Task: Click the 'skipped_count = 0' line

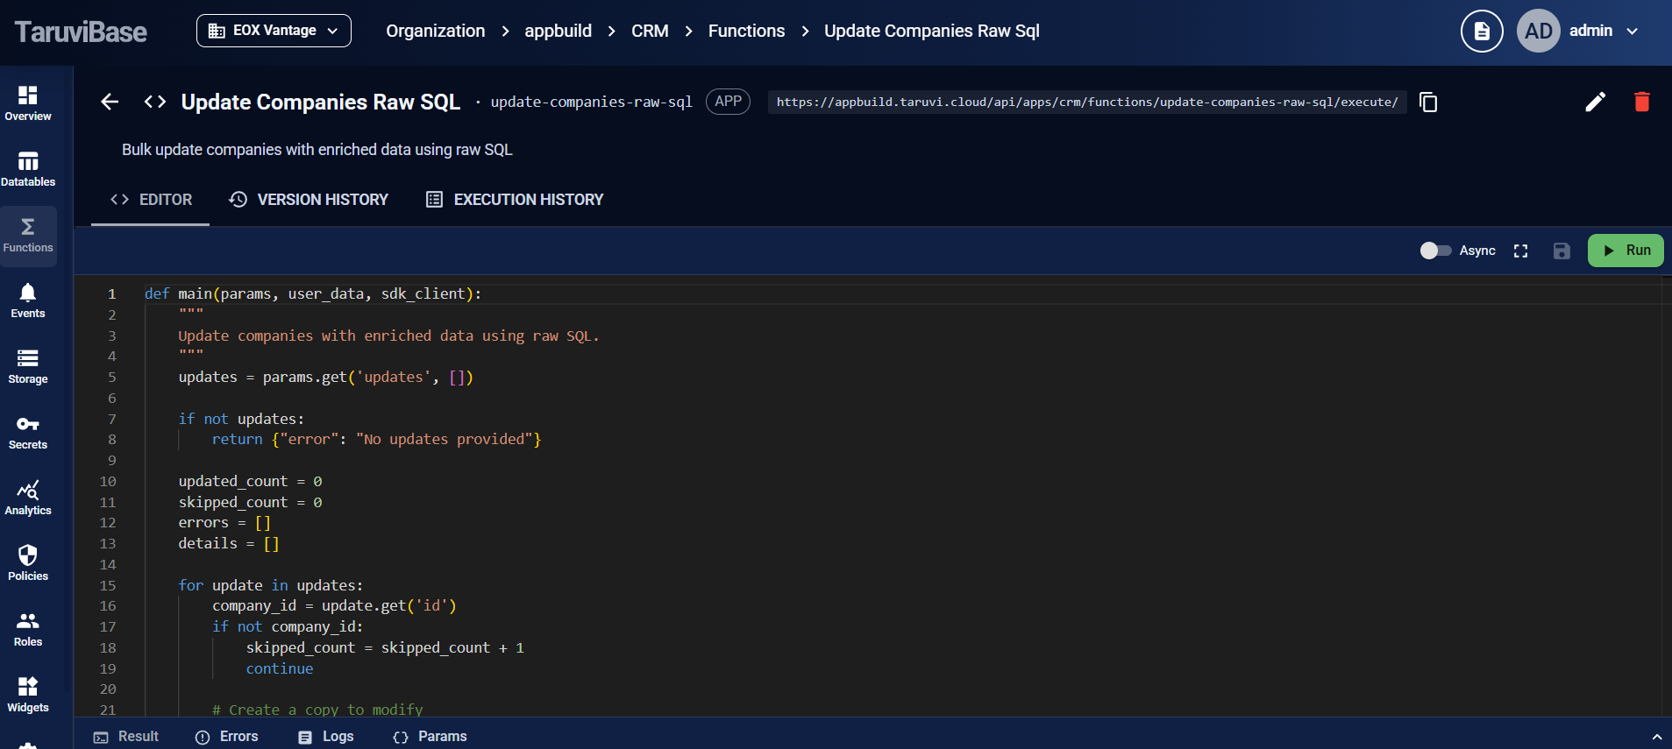Action: [250, 502]
